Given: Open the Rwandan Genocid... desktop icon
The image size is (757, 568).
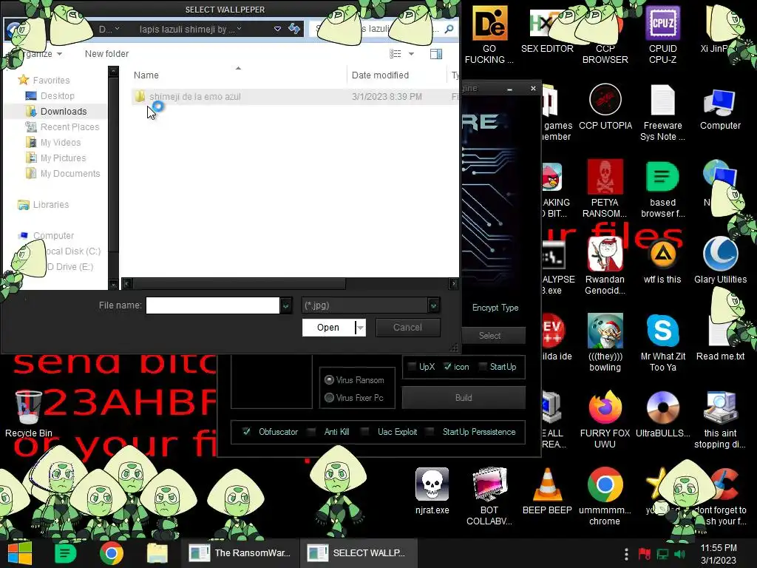Looking at the screenshot, I should (x=605, y=254).
